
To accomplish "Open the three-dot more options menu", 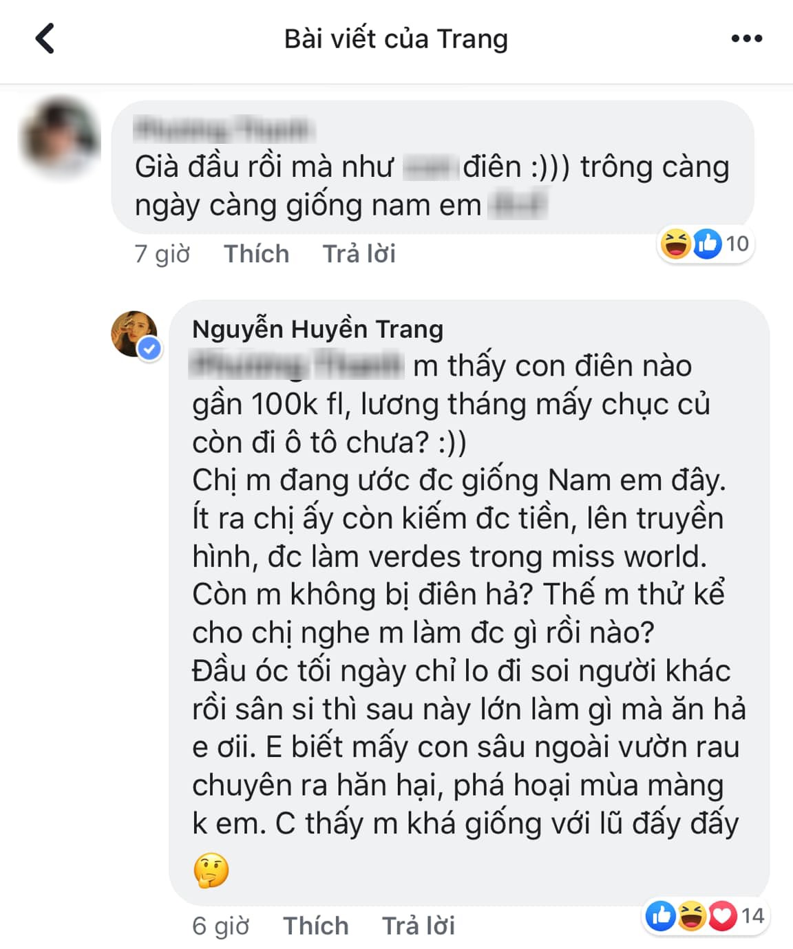I will 747,39.
